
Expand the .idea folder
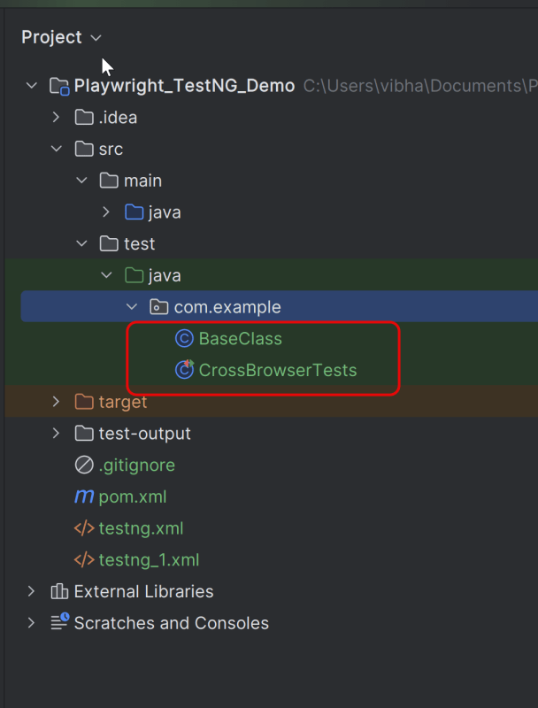pyautogui.click(x=57, y=118)
